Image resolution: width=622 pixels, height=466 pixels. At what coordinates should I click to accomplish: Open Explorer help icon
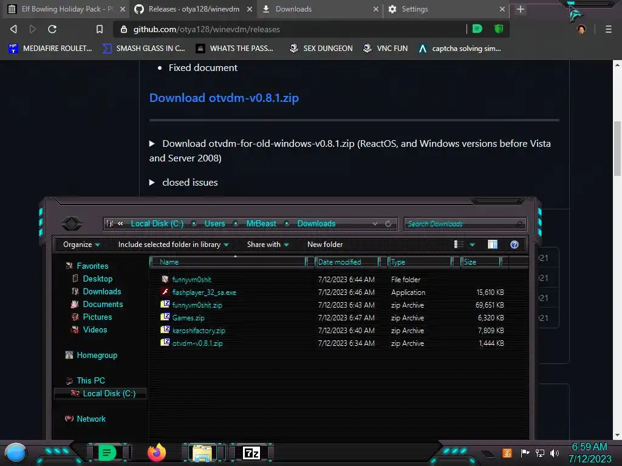pos(514,245)
